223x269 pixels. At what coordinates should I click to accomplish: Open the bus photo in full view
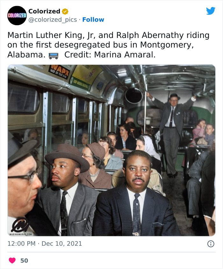[x=111, y=150]
